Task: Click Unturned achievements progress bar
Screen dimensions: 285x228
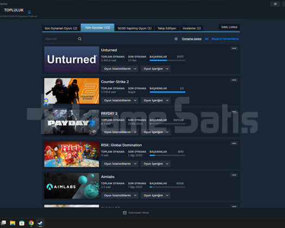Action: pyautogui.click(x=167, y=60)
